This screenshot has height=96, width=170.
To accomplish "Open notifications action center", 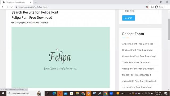I will 166,93.
